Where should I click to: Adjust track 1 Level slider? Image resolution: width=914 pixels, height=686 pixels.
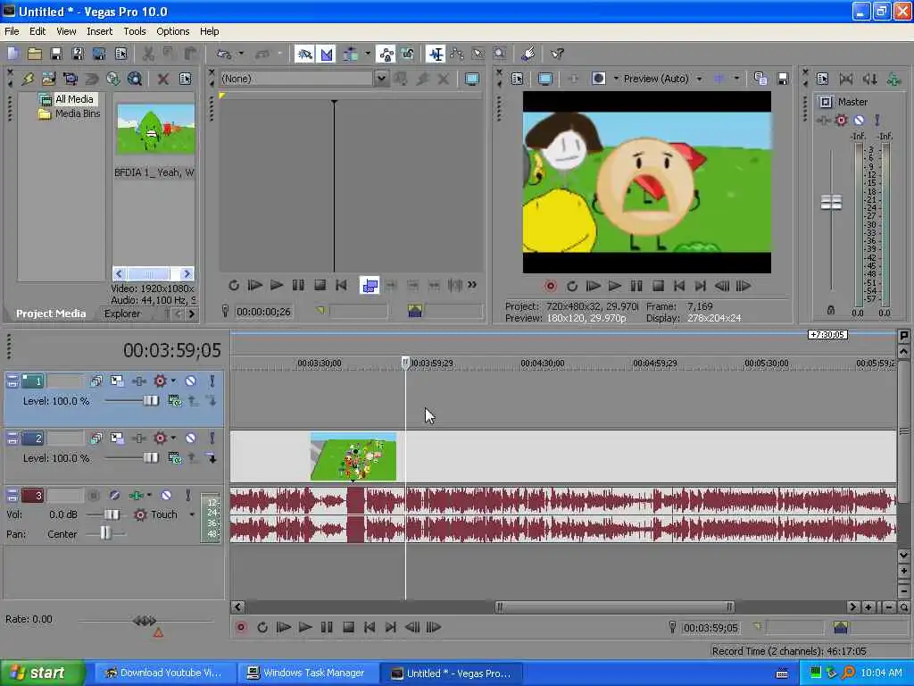tap(150, 401)
